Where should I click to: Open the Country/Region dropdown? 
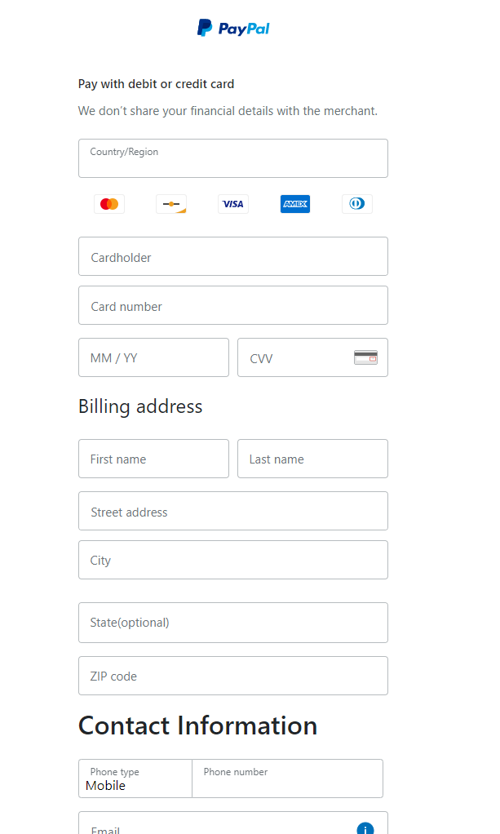point(233,158)
